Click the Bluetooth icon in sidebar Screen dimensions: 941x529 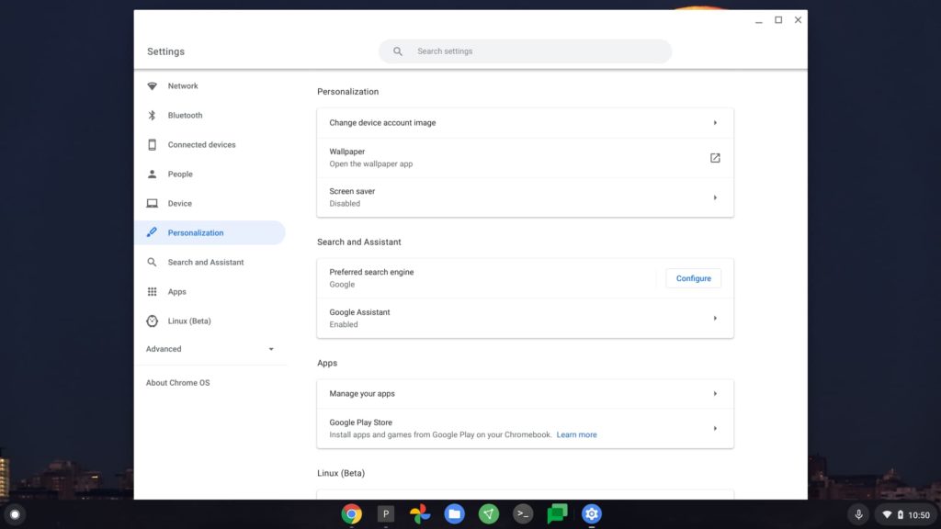coord(152,115)
